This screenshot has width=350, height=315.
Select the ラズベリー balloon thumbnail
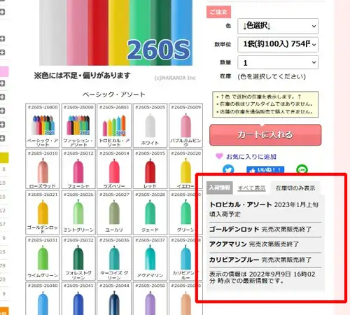tap(114, 169)
